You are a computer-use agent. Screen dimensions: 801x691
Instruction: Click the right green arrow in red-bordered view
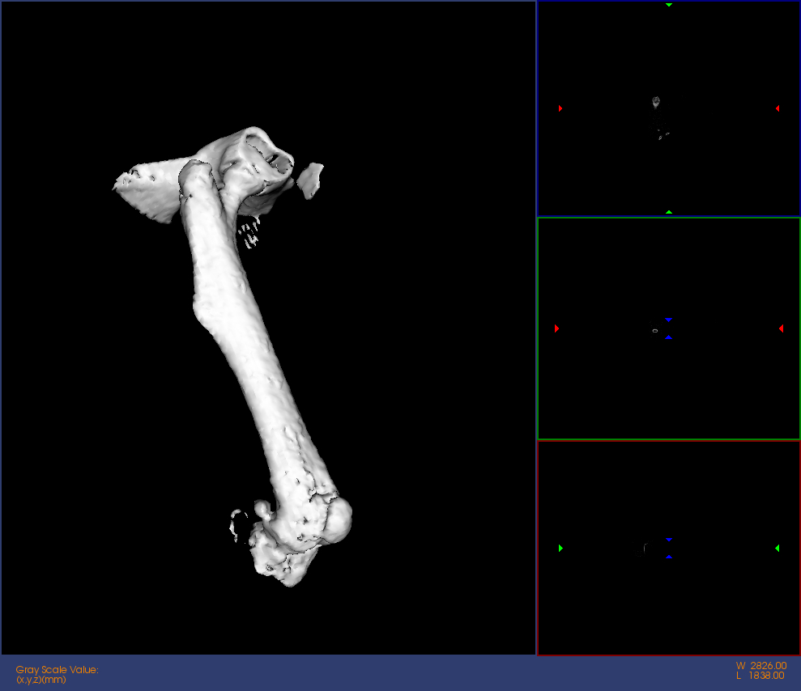(778, 549)
